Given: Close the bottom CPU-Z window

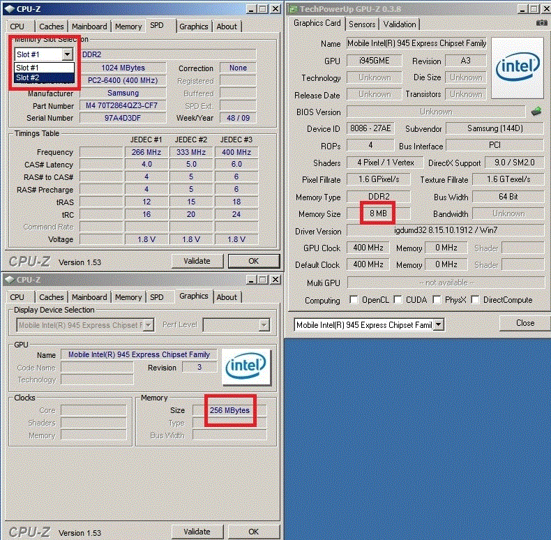Looking at the screenshot, I should (276, 280).
